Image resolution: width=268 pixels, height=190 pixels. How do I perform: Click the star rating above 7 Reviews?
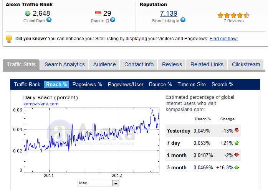pos(233,15)
